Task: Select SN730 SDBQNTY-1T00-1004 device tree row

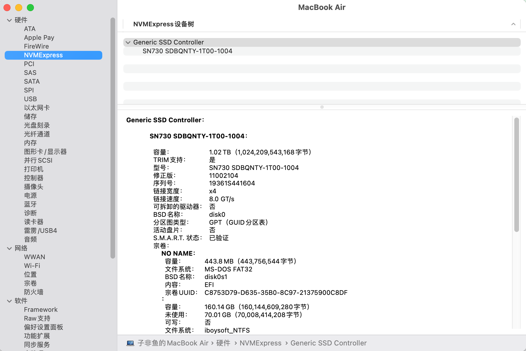Action: click(322, 51)
